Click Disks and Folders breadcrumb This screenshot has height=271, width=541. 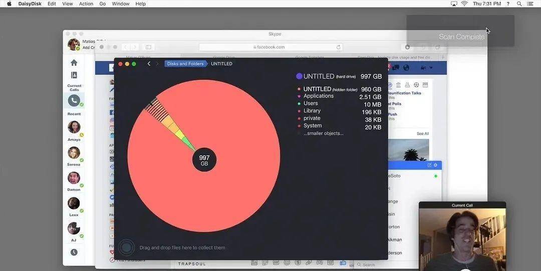[x=185, y=64]
